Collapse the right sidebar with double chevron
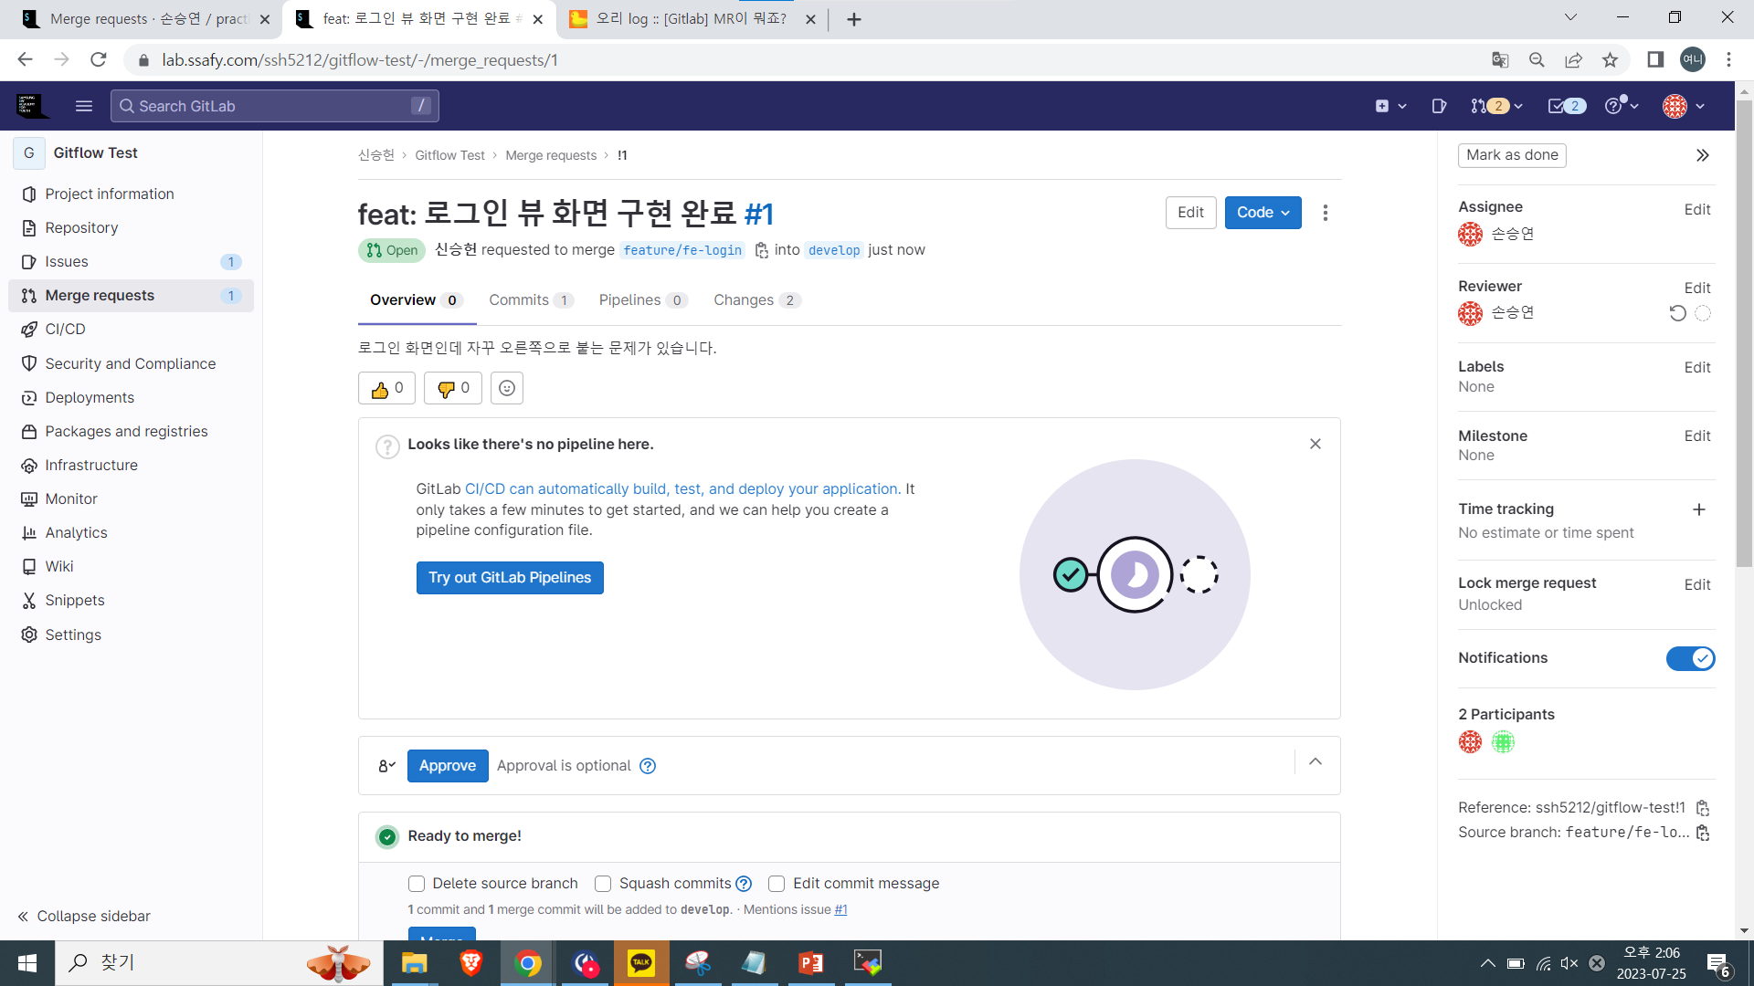The width and height of the screenshot is (1754, 986). (1702, 155)
